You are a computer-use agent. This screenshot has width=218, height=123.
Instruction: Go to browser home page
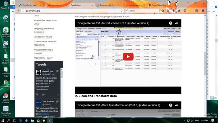[179, 11]
